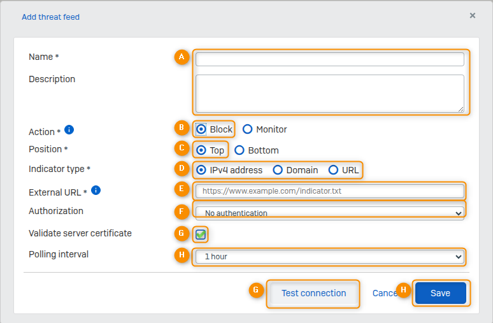493x323 pixels.
Task: Select the Block action radio button
Action: [201, 129]
